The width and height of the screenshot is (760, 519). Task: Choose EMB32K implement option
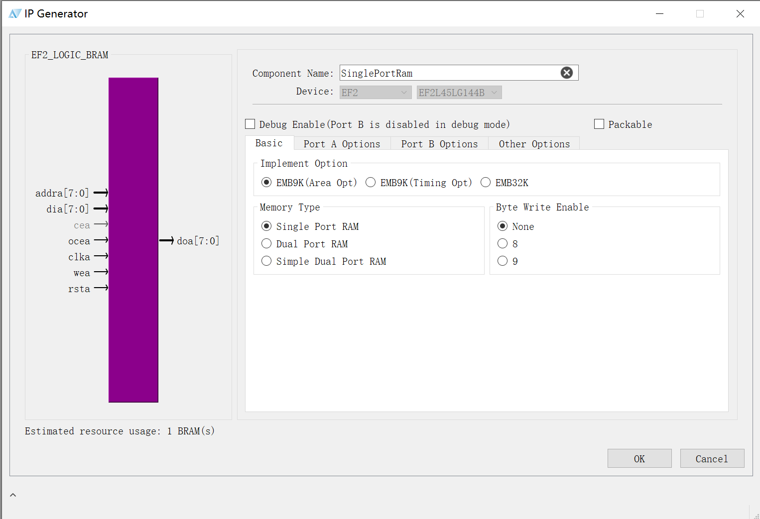[x=486, y=182]
